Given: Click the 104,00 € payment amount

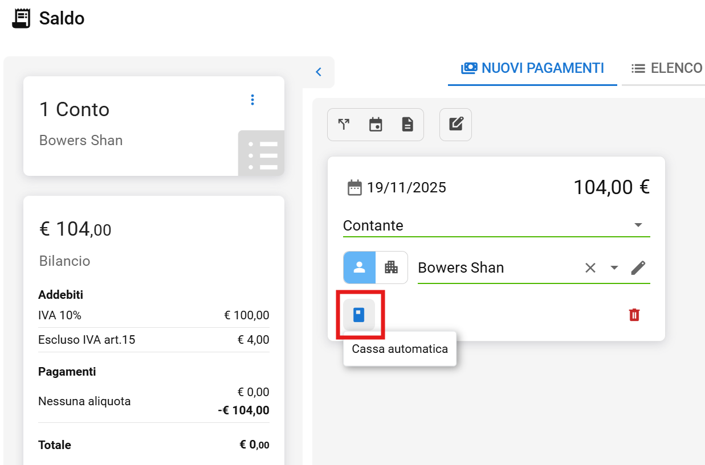Looking at the screenshot, I should tap(611, 187).
